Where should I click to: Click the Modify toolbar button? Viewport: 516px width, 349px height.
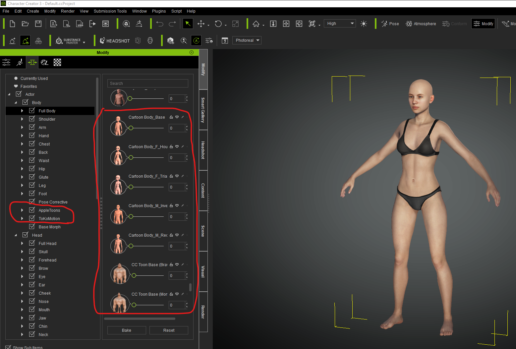483,24
